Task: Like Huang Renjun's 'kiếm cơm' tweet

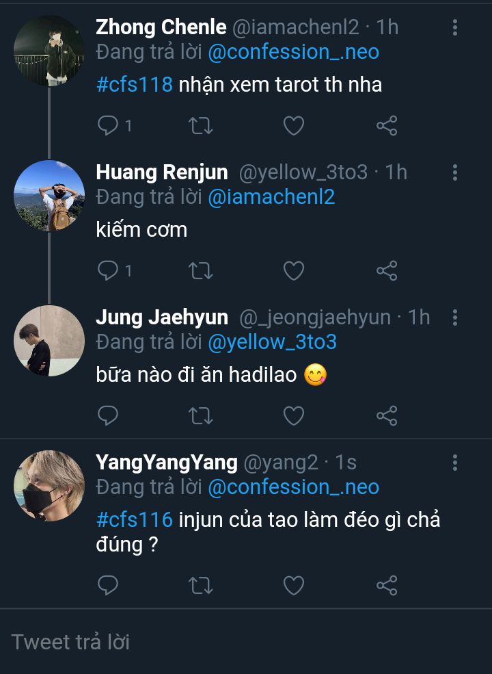Action: [294, 271]
